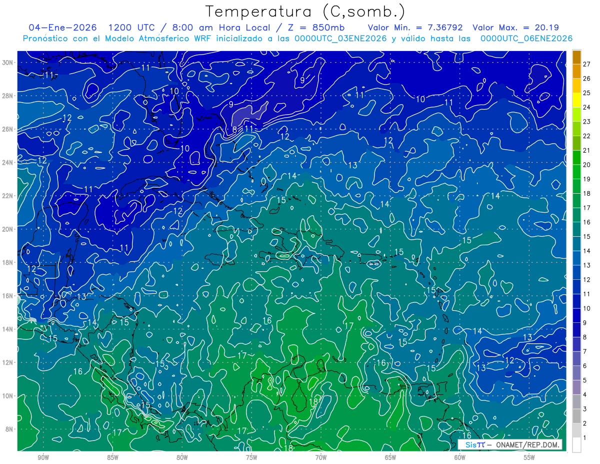
Task: Click the '20N' latitude axis label
Action: [8, 229]
